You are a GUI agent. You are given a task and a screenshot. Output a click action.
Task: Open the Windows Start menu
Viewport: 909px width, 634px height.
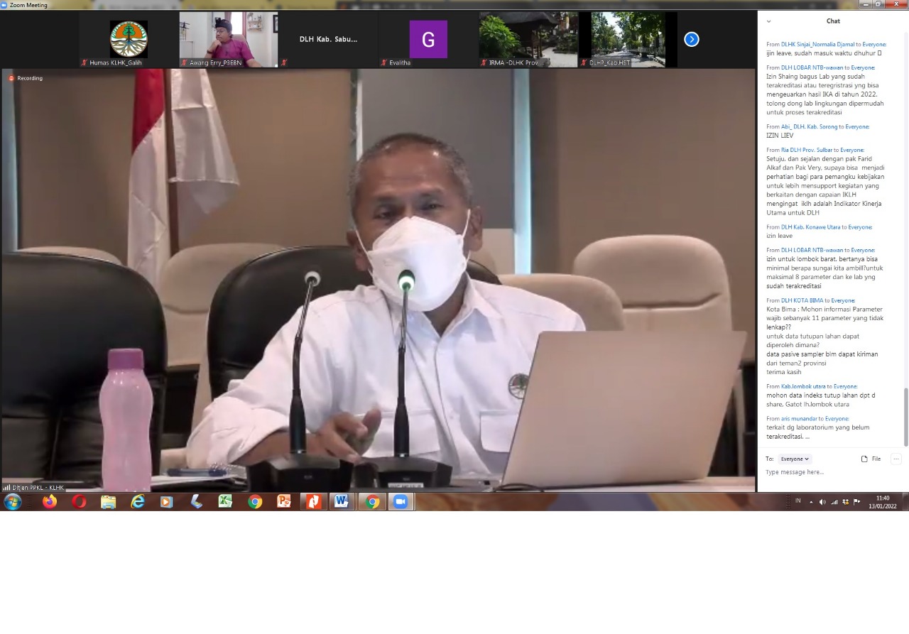tap(13, 502)
